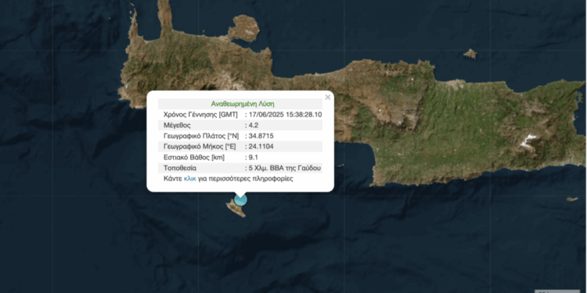Select the origin time value 17/06/2025 15:38:28.10
587x293 pixels.
pos(285,115)
